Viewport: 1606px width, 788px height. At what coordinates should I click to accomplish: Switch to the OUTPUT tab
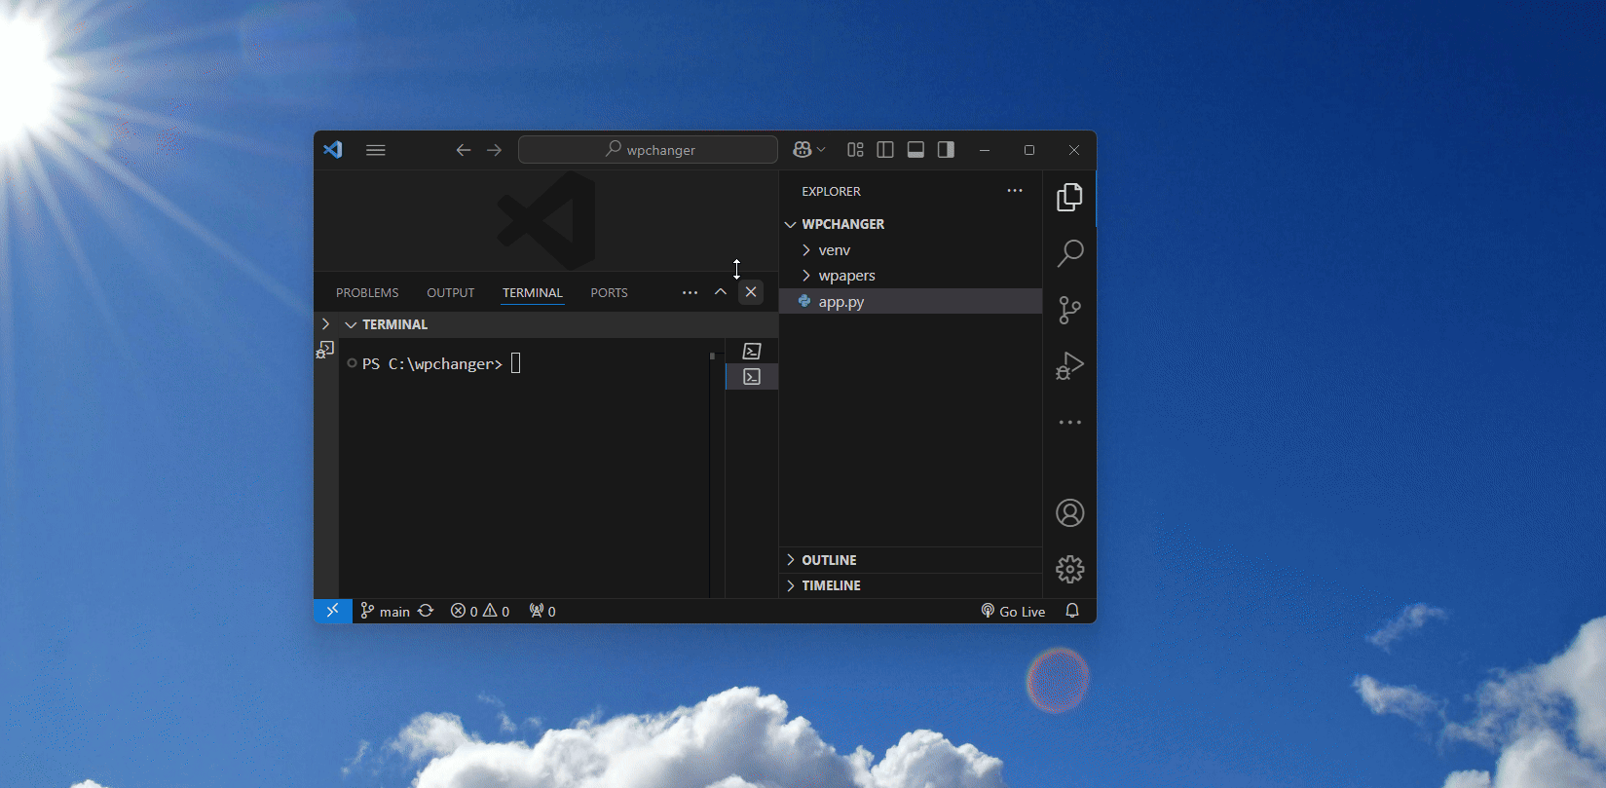[450, 293]
